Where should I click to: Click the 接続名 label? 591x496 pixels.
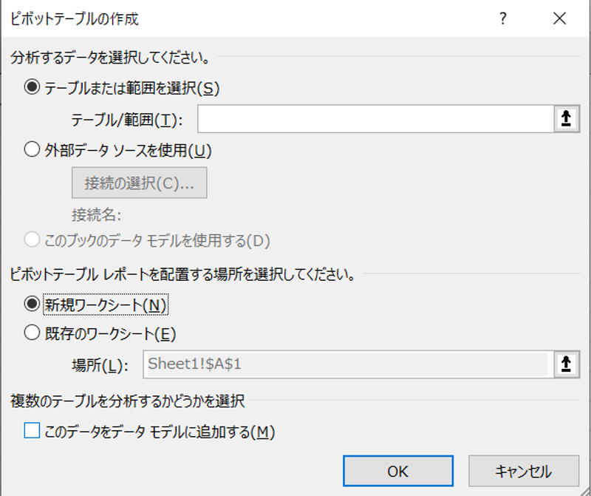96,215
